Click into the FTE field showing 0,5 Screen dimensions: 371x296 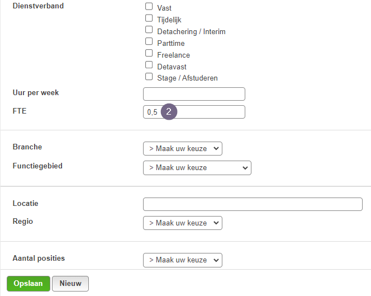pos(194,112)
